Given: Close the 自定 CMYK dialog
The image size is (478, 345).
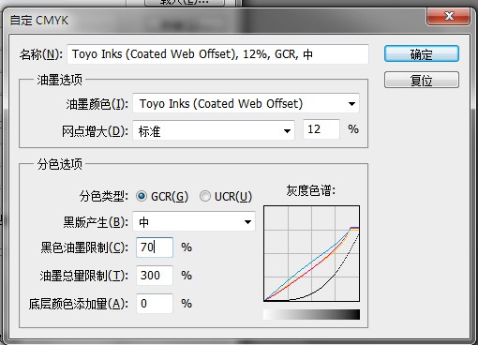Looking at the screenshot, I should [448, 16].
